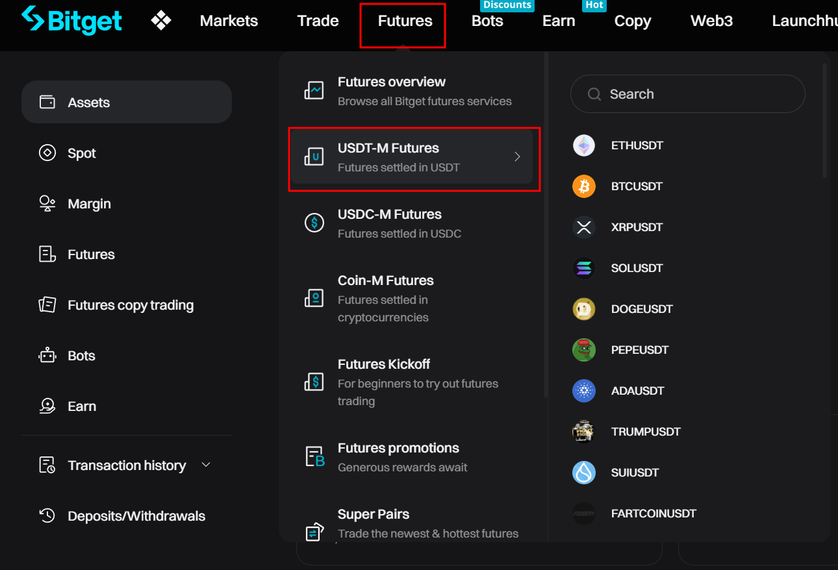Expand USDT-M Futures submenu arrow
838x570 pixels.
coord(517,156)
